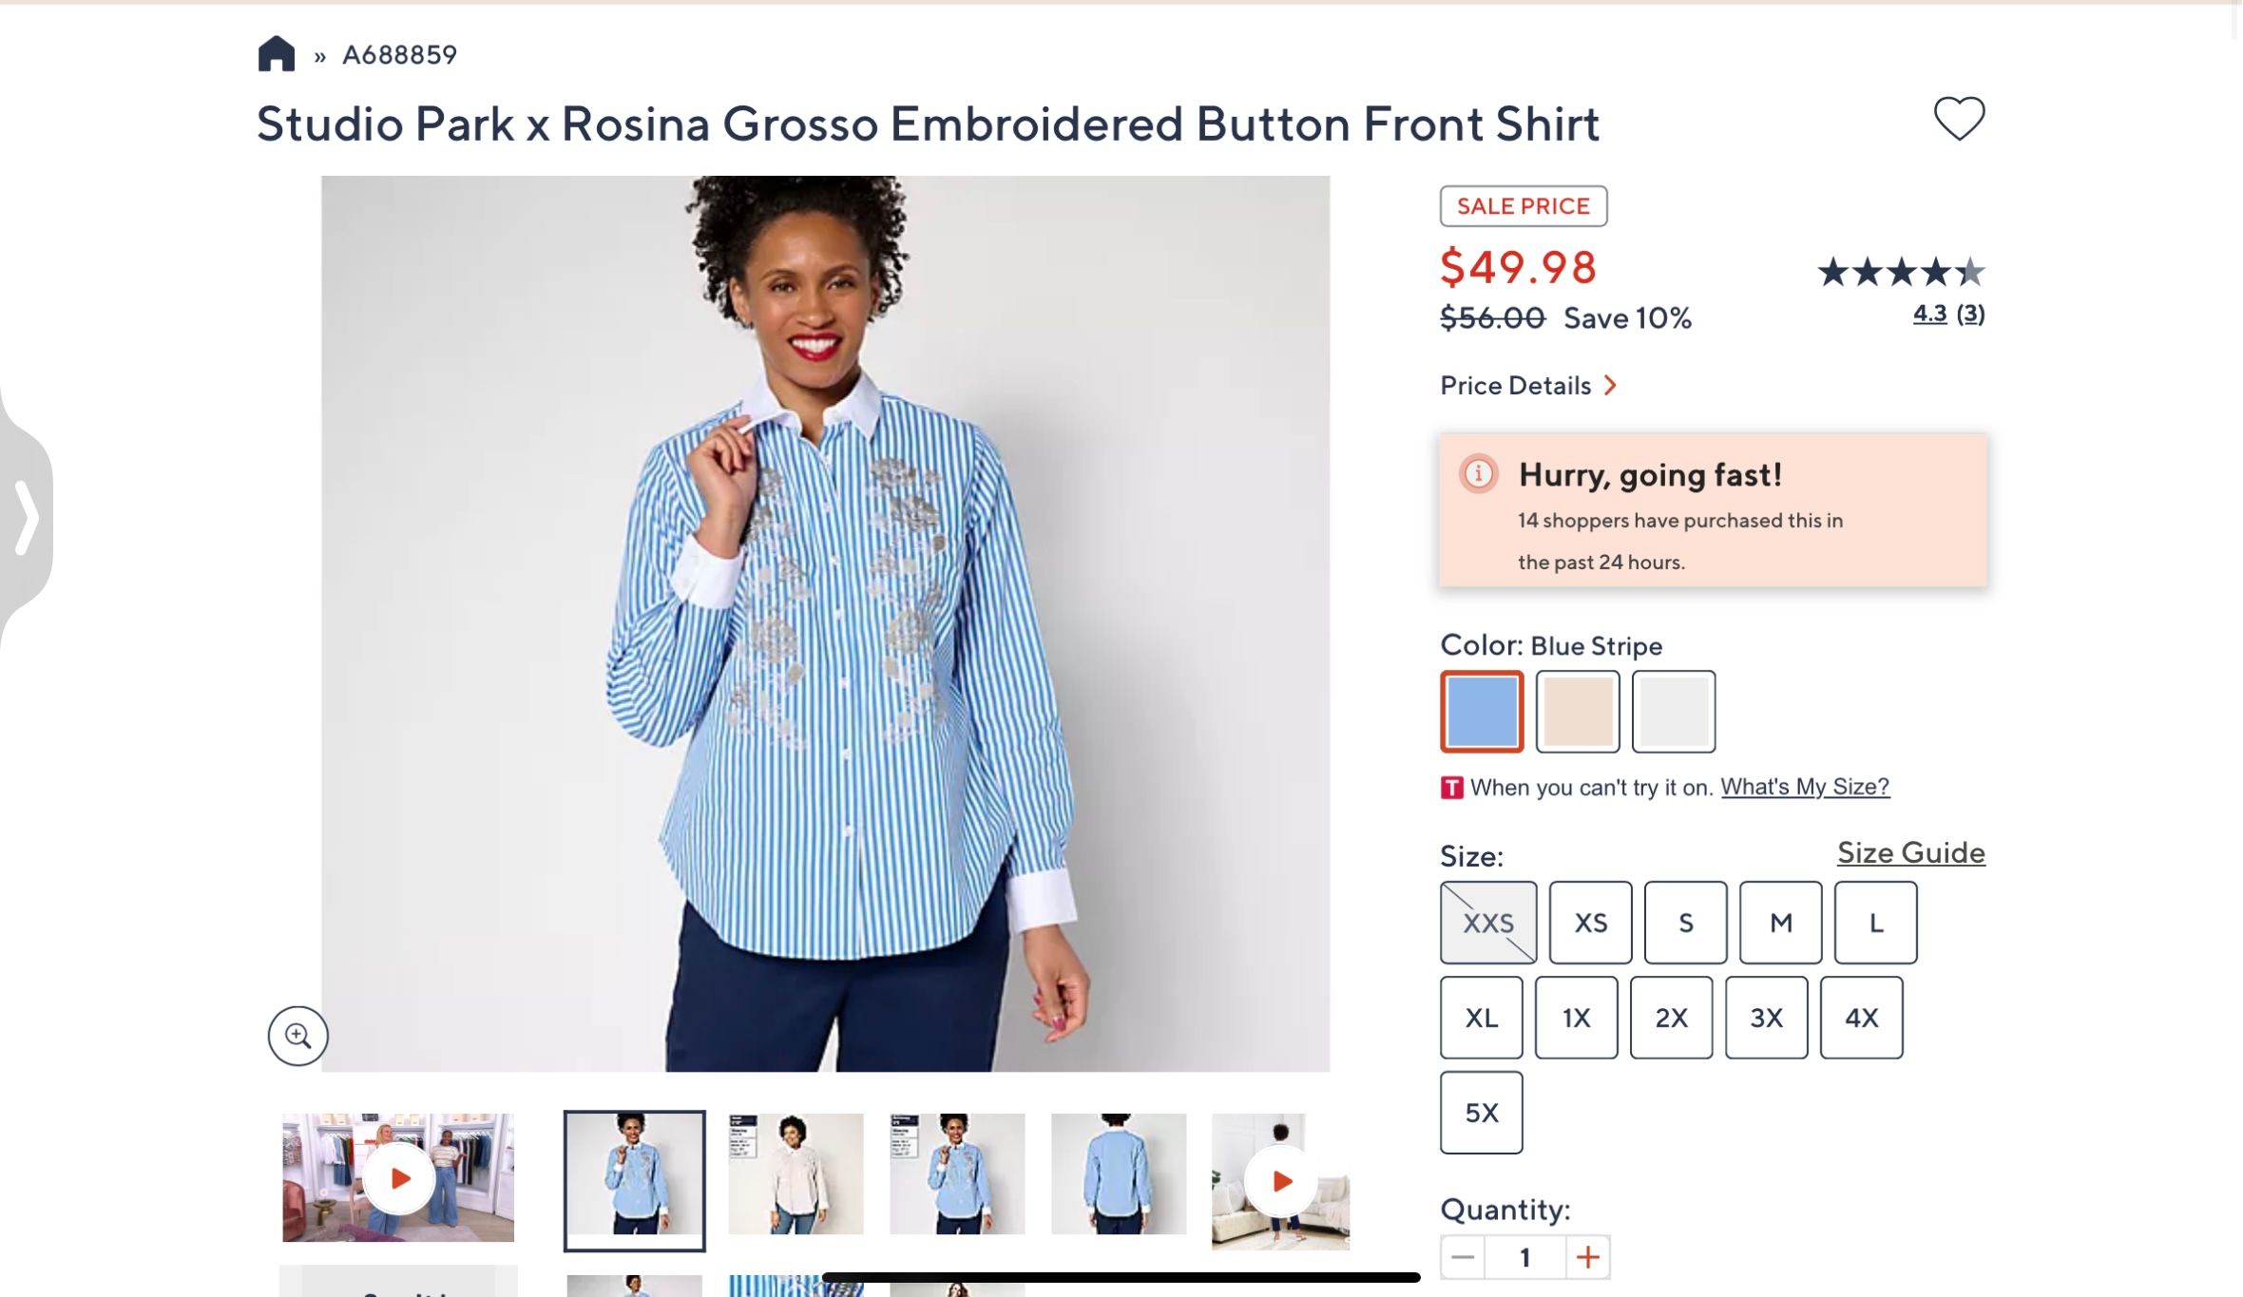The width and height of the screenshot is (2243, 1297).
Task: View the back-of-shirt thumbnail image
Action: point(1119,1174)
